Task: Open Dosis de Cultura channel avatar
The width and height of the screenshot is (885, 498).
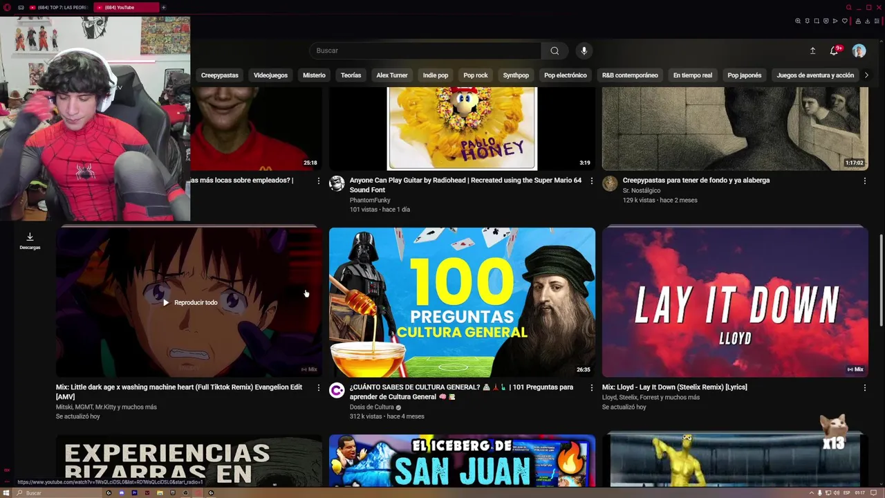Action: click(x=337, y=391)
